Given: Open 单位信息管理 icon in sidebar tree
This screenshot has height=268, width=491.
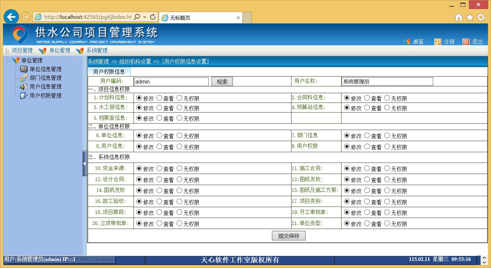Looking at the screenshot, I should [23, 69].
